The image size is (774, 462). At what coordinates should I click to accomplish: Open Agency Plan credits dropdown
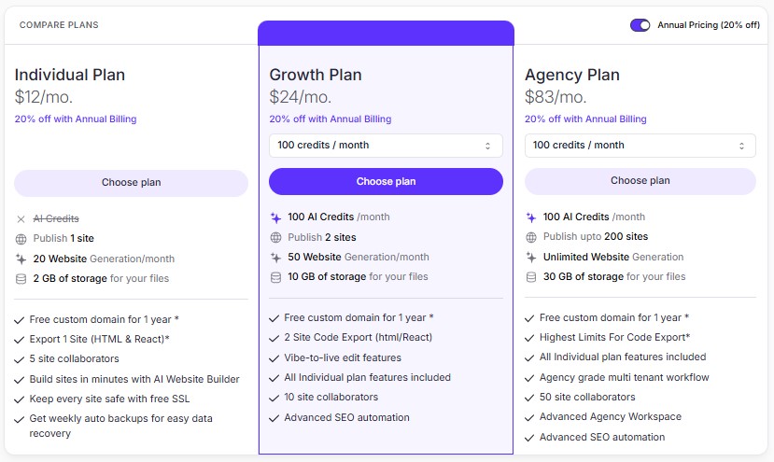(x=640, y=146)
